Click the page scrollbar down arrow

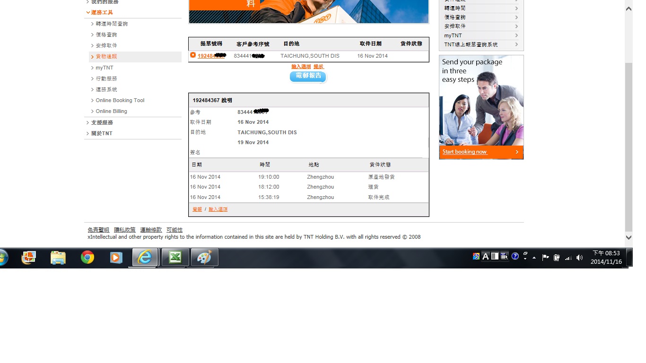point(629,237)
